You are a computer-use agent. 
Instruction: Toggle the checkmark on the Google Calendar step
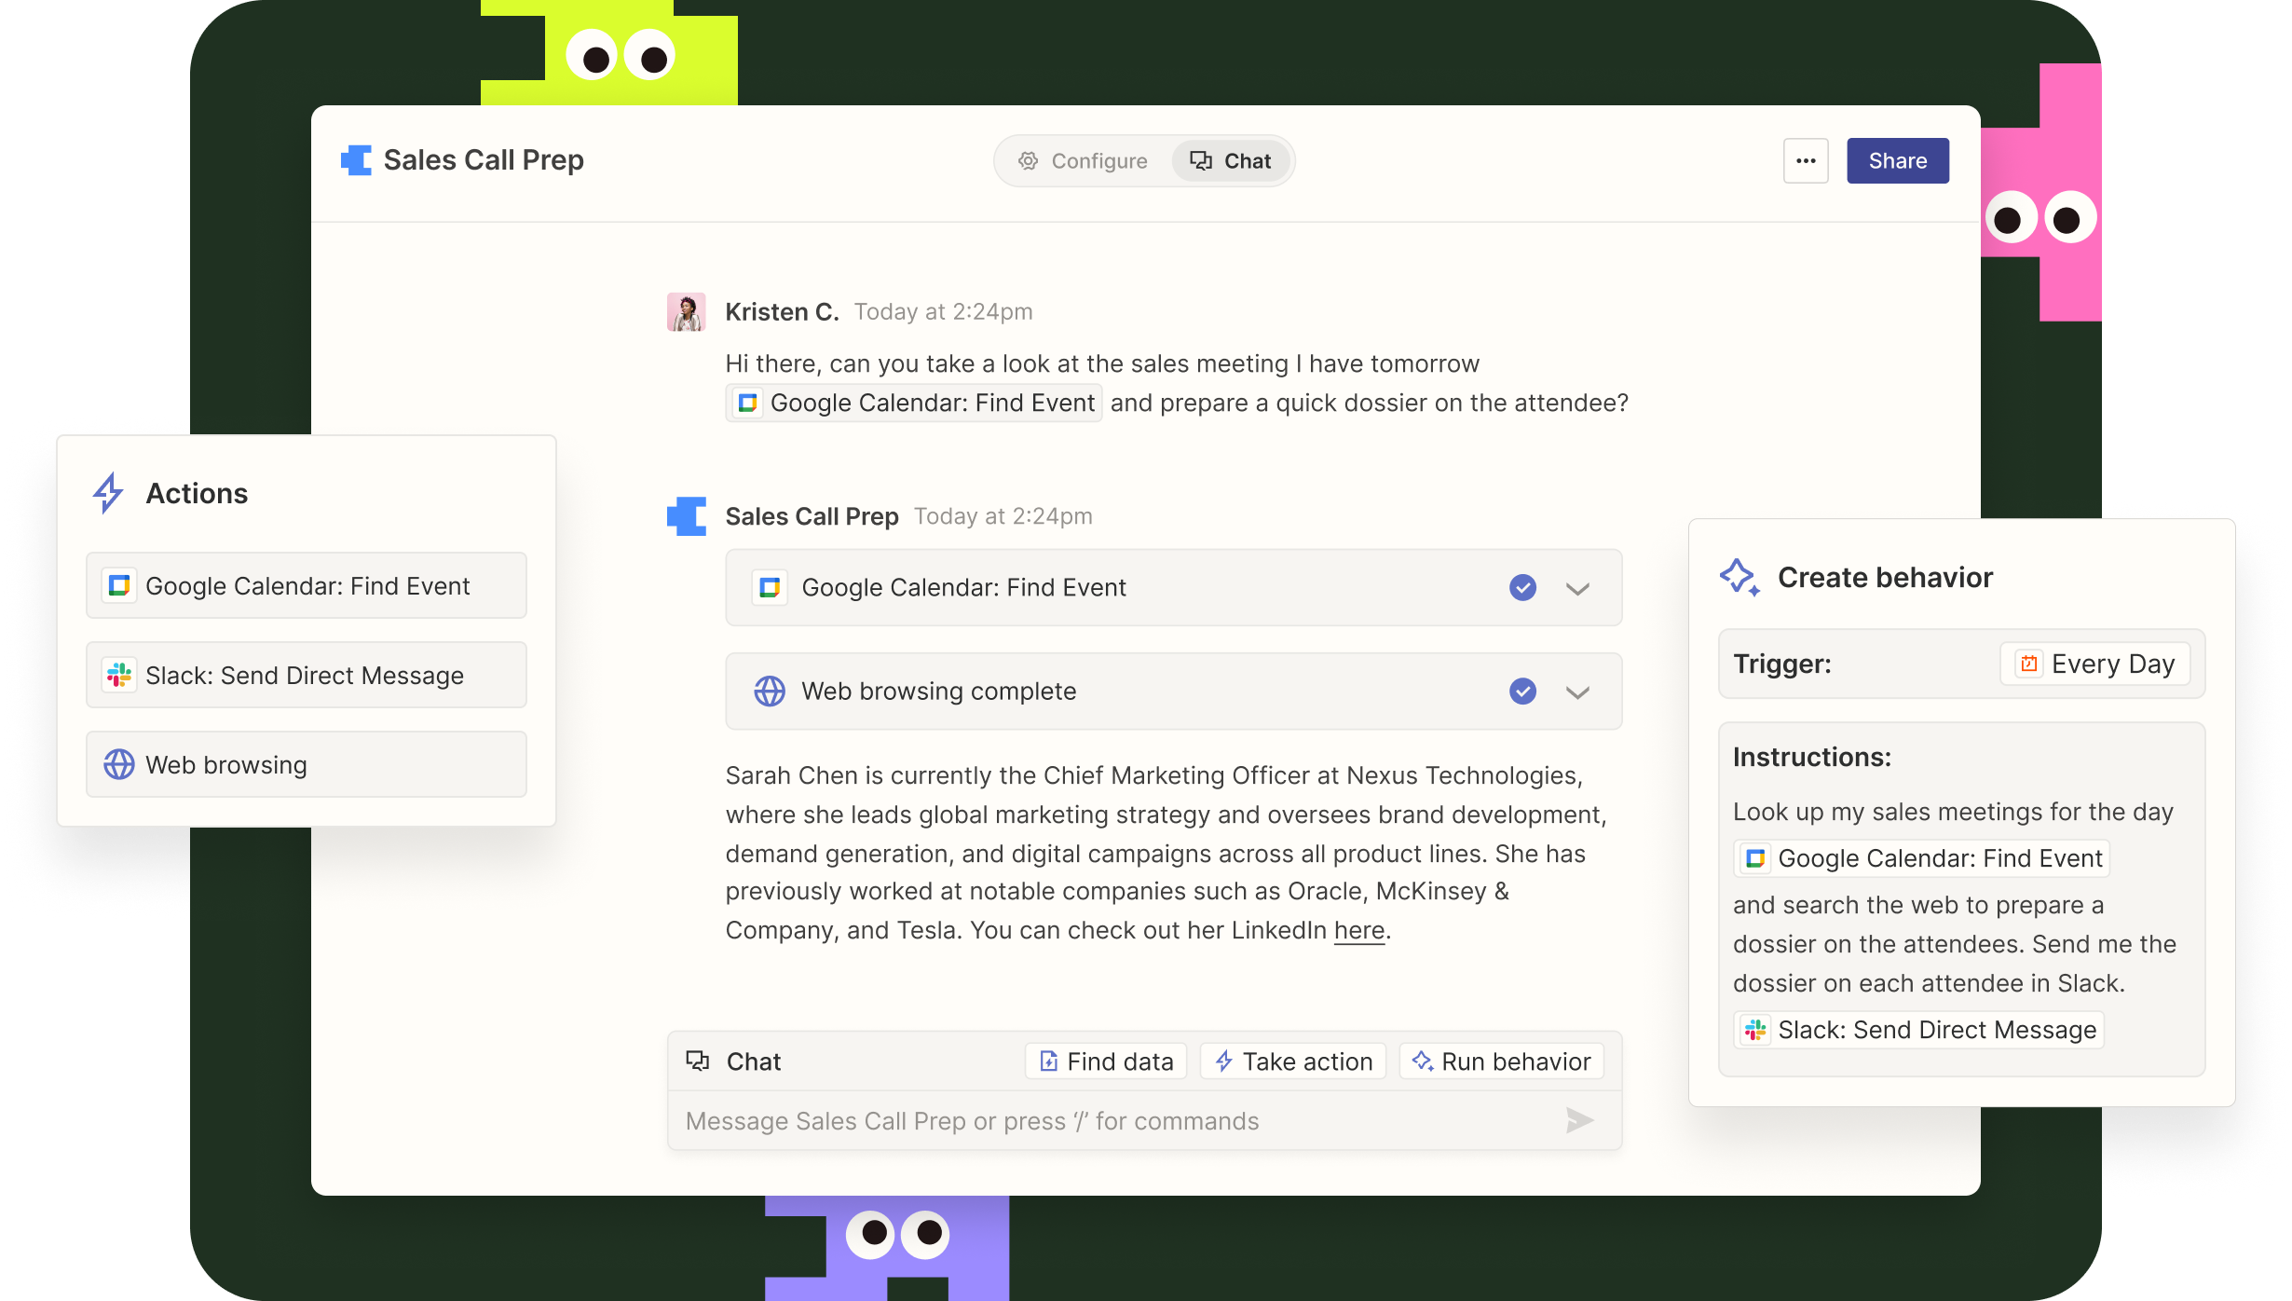[1522, 588]
